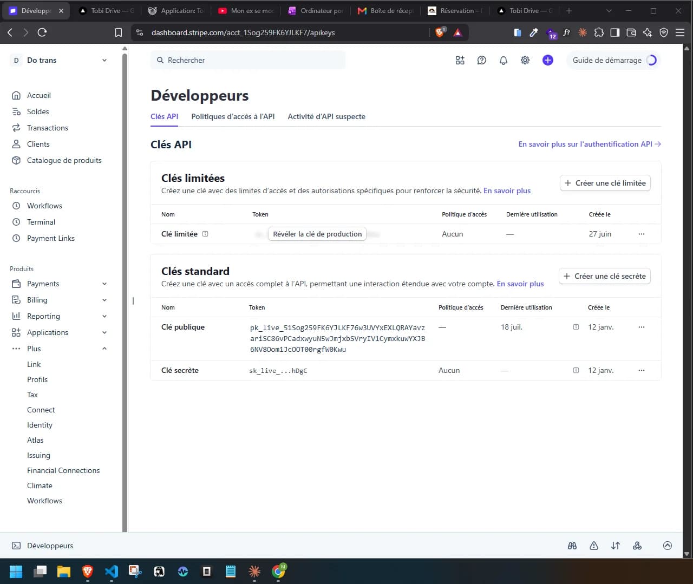Open the browser hamburger menu
Viewport: 693px width, 584px height.
pos(680,32)
